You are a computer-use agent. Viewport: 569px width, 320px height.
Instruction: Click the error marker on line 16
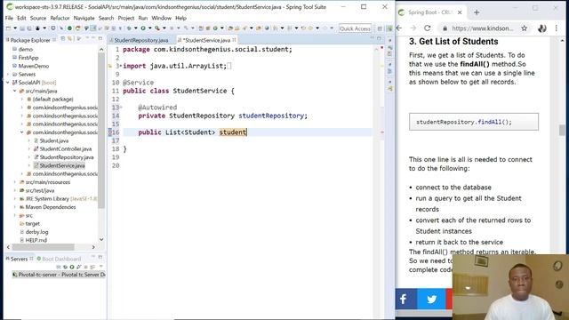(x=110, y=132)
